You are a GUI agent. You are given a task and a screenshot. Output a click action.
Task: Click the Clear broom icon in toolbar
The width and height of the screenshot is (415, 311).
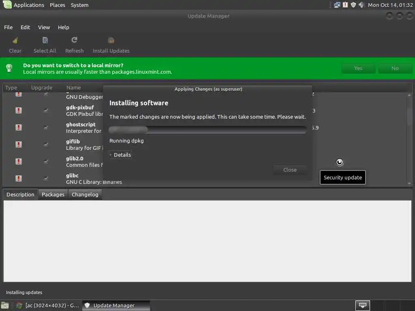(x=15, y=40)
